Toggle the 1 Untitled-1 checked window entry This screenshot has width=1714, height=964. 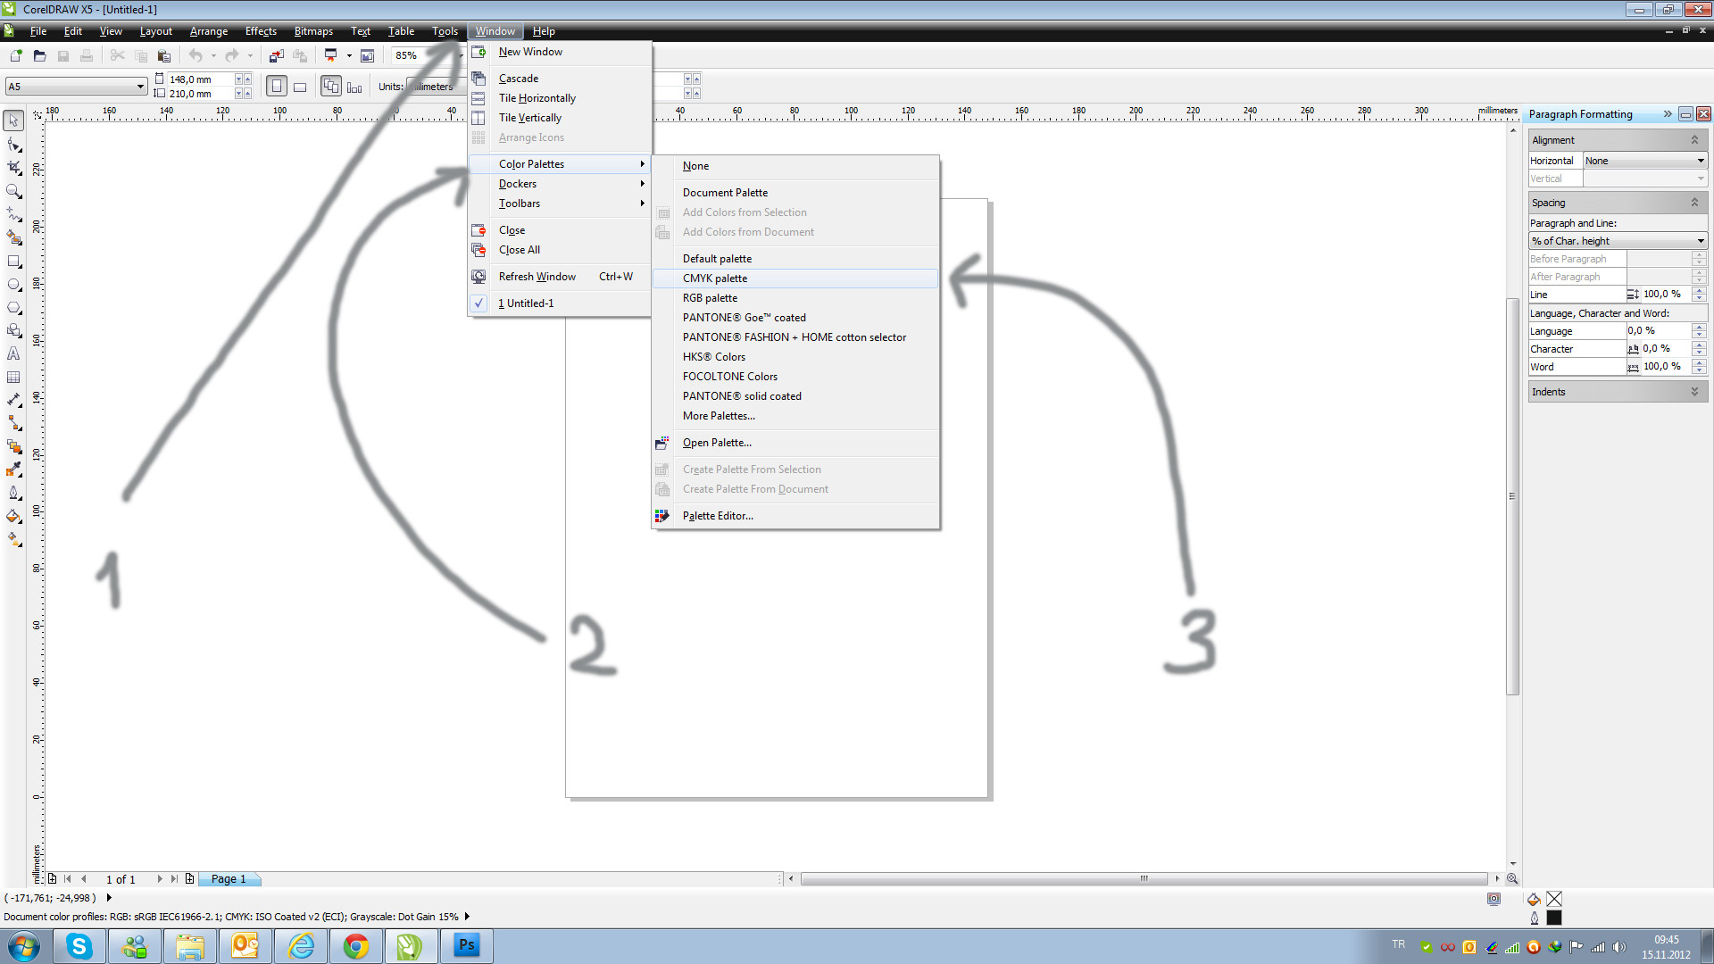[526, 303]
